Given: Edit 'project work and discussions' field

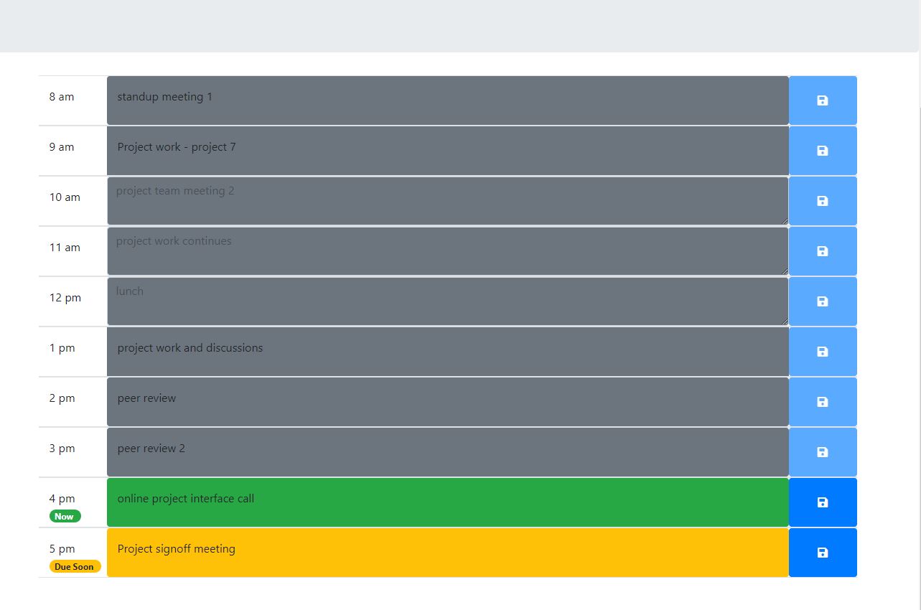Looking at the screenshot, I should coord(448,352).
